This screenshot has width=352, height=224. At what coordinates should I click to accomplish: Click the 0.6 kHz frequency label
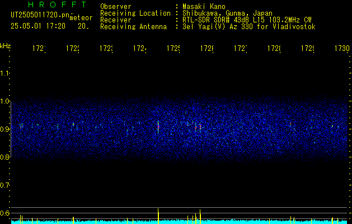point(4,213)
